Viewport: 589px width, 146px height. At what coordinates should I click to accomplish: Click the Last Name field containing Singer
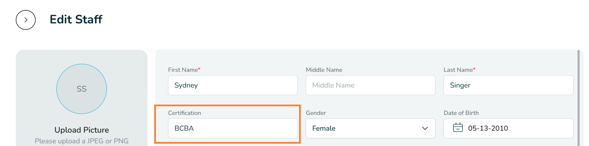[508, 85]
